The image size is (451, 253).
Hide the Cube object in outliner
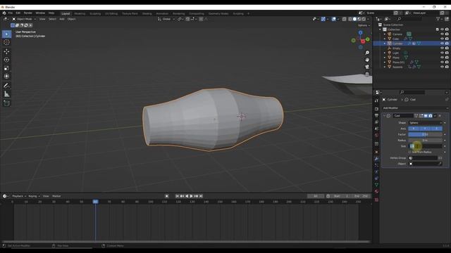442,39
